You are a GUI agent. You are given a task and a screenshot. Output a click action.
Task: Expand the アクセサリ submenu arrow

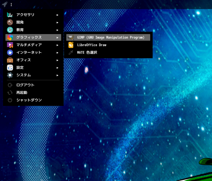[x=58, y=15]
